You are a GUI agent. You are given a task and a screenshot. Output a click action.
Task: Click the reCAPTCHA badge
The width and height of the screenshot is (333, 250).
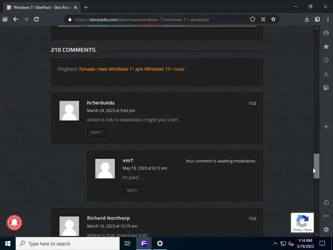302,223
